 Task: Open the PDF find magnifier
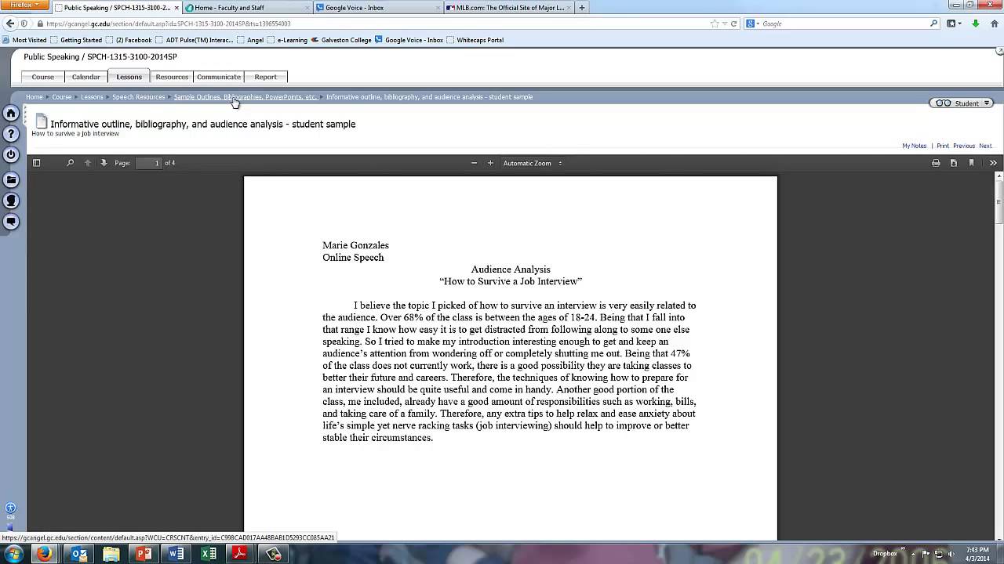pos(70,163)
